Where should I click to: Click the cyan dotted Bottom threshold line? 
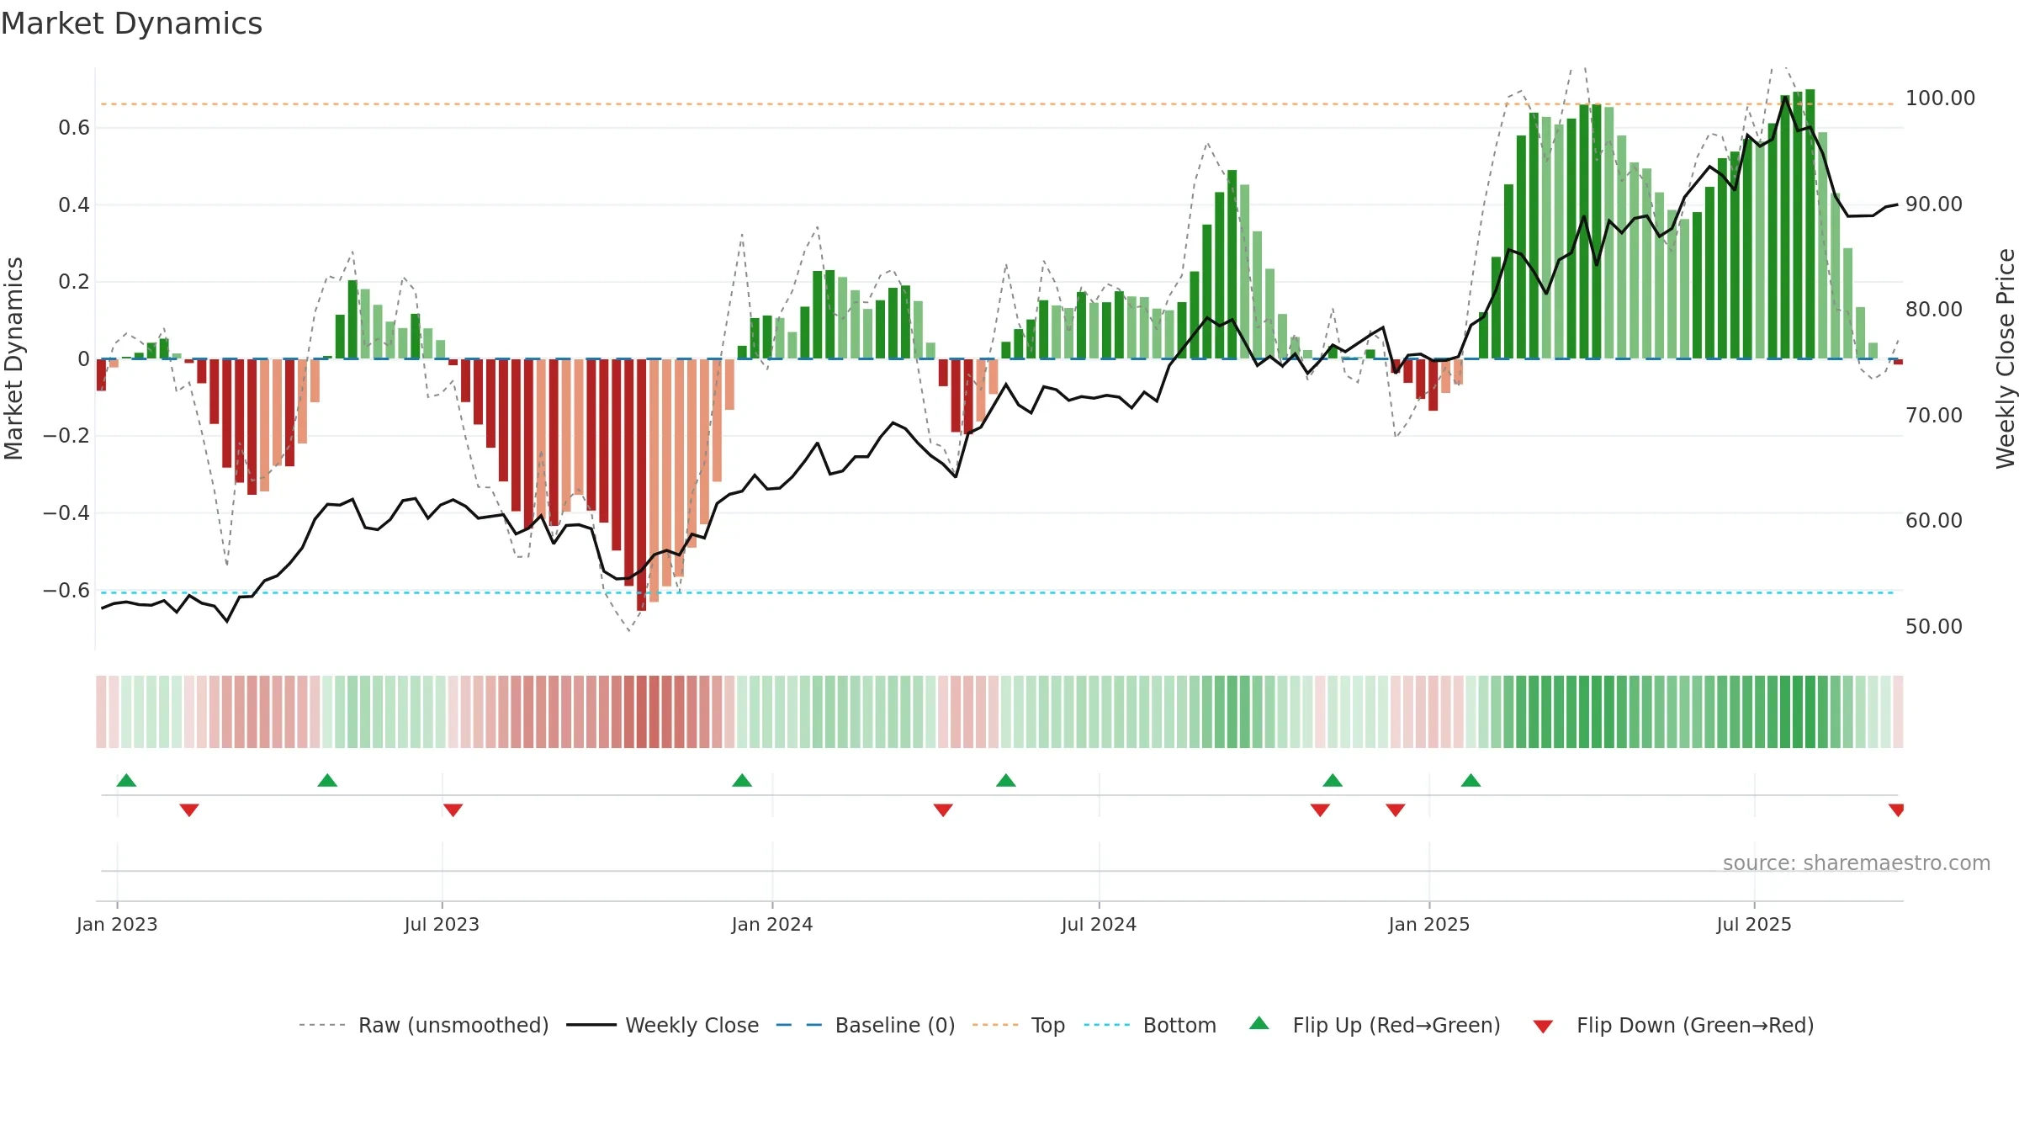997,592
